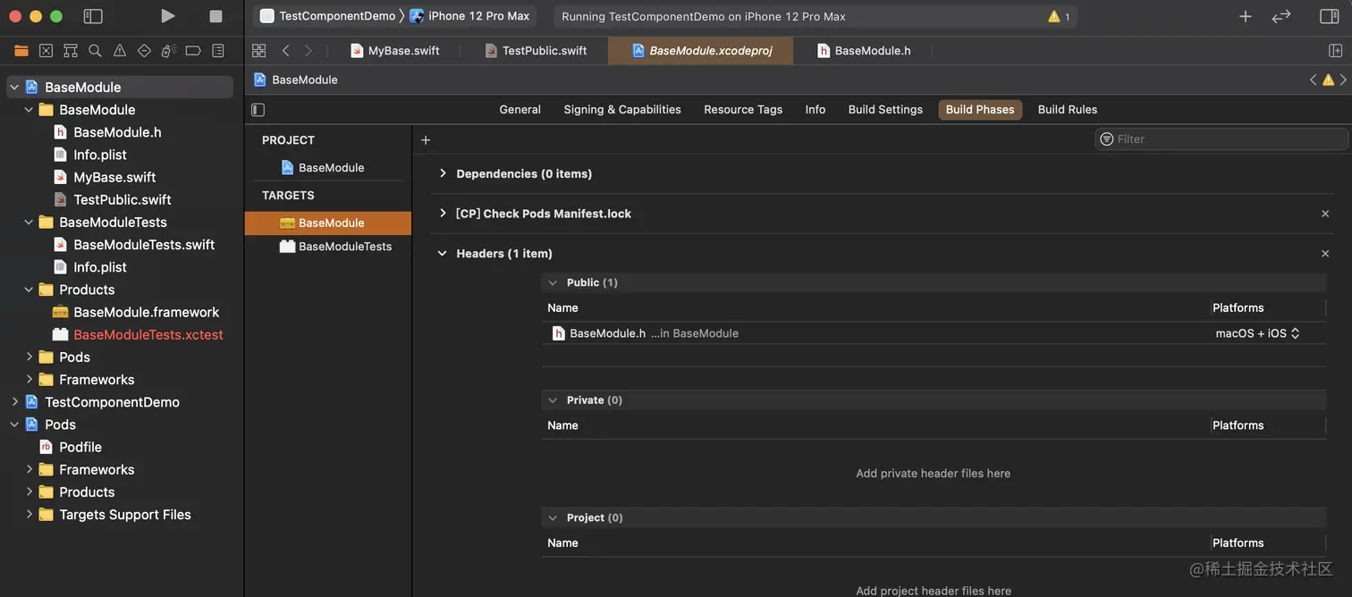
Task: Open the macOS + iOS platforms dropdown
Action: point(1257,333)
